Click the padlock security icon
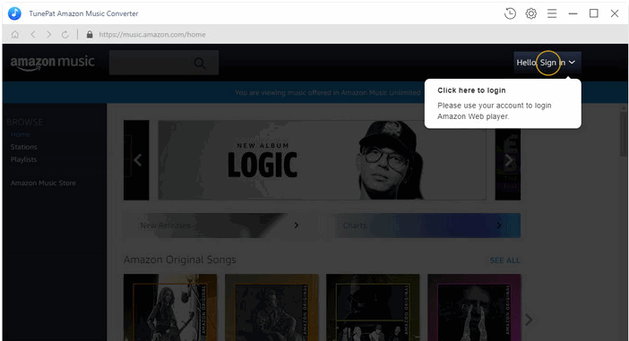Screen dimensions: 629x341 point(90,35)
